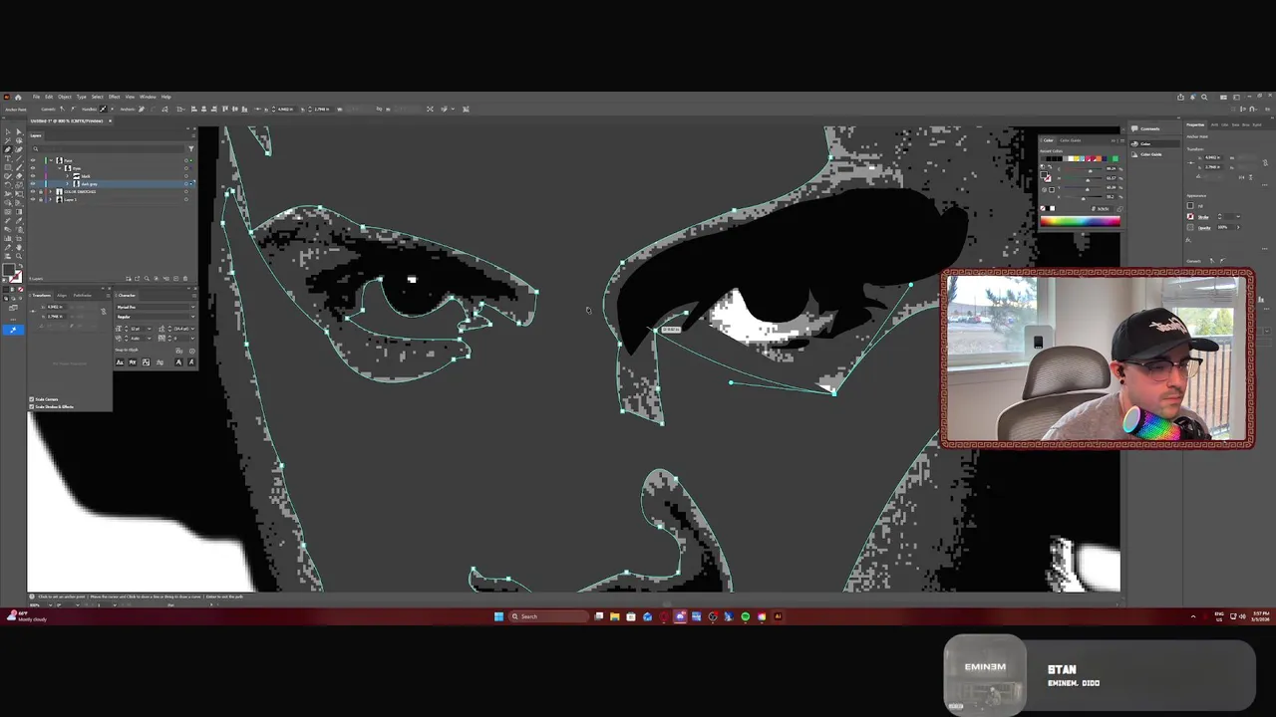Click the Layers search field
Screen dimensions: 1276x717
tap(108, 148)
